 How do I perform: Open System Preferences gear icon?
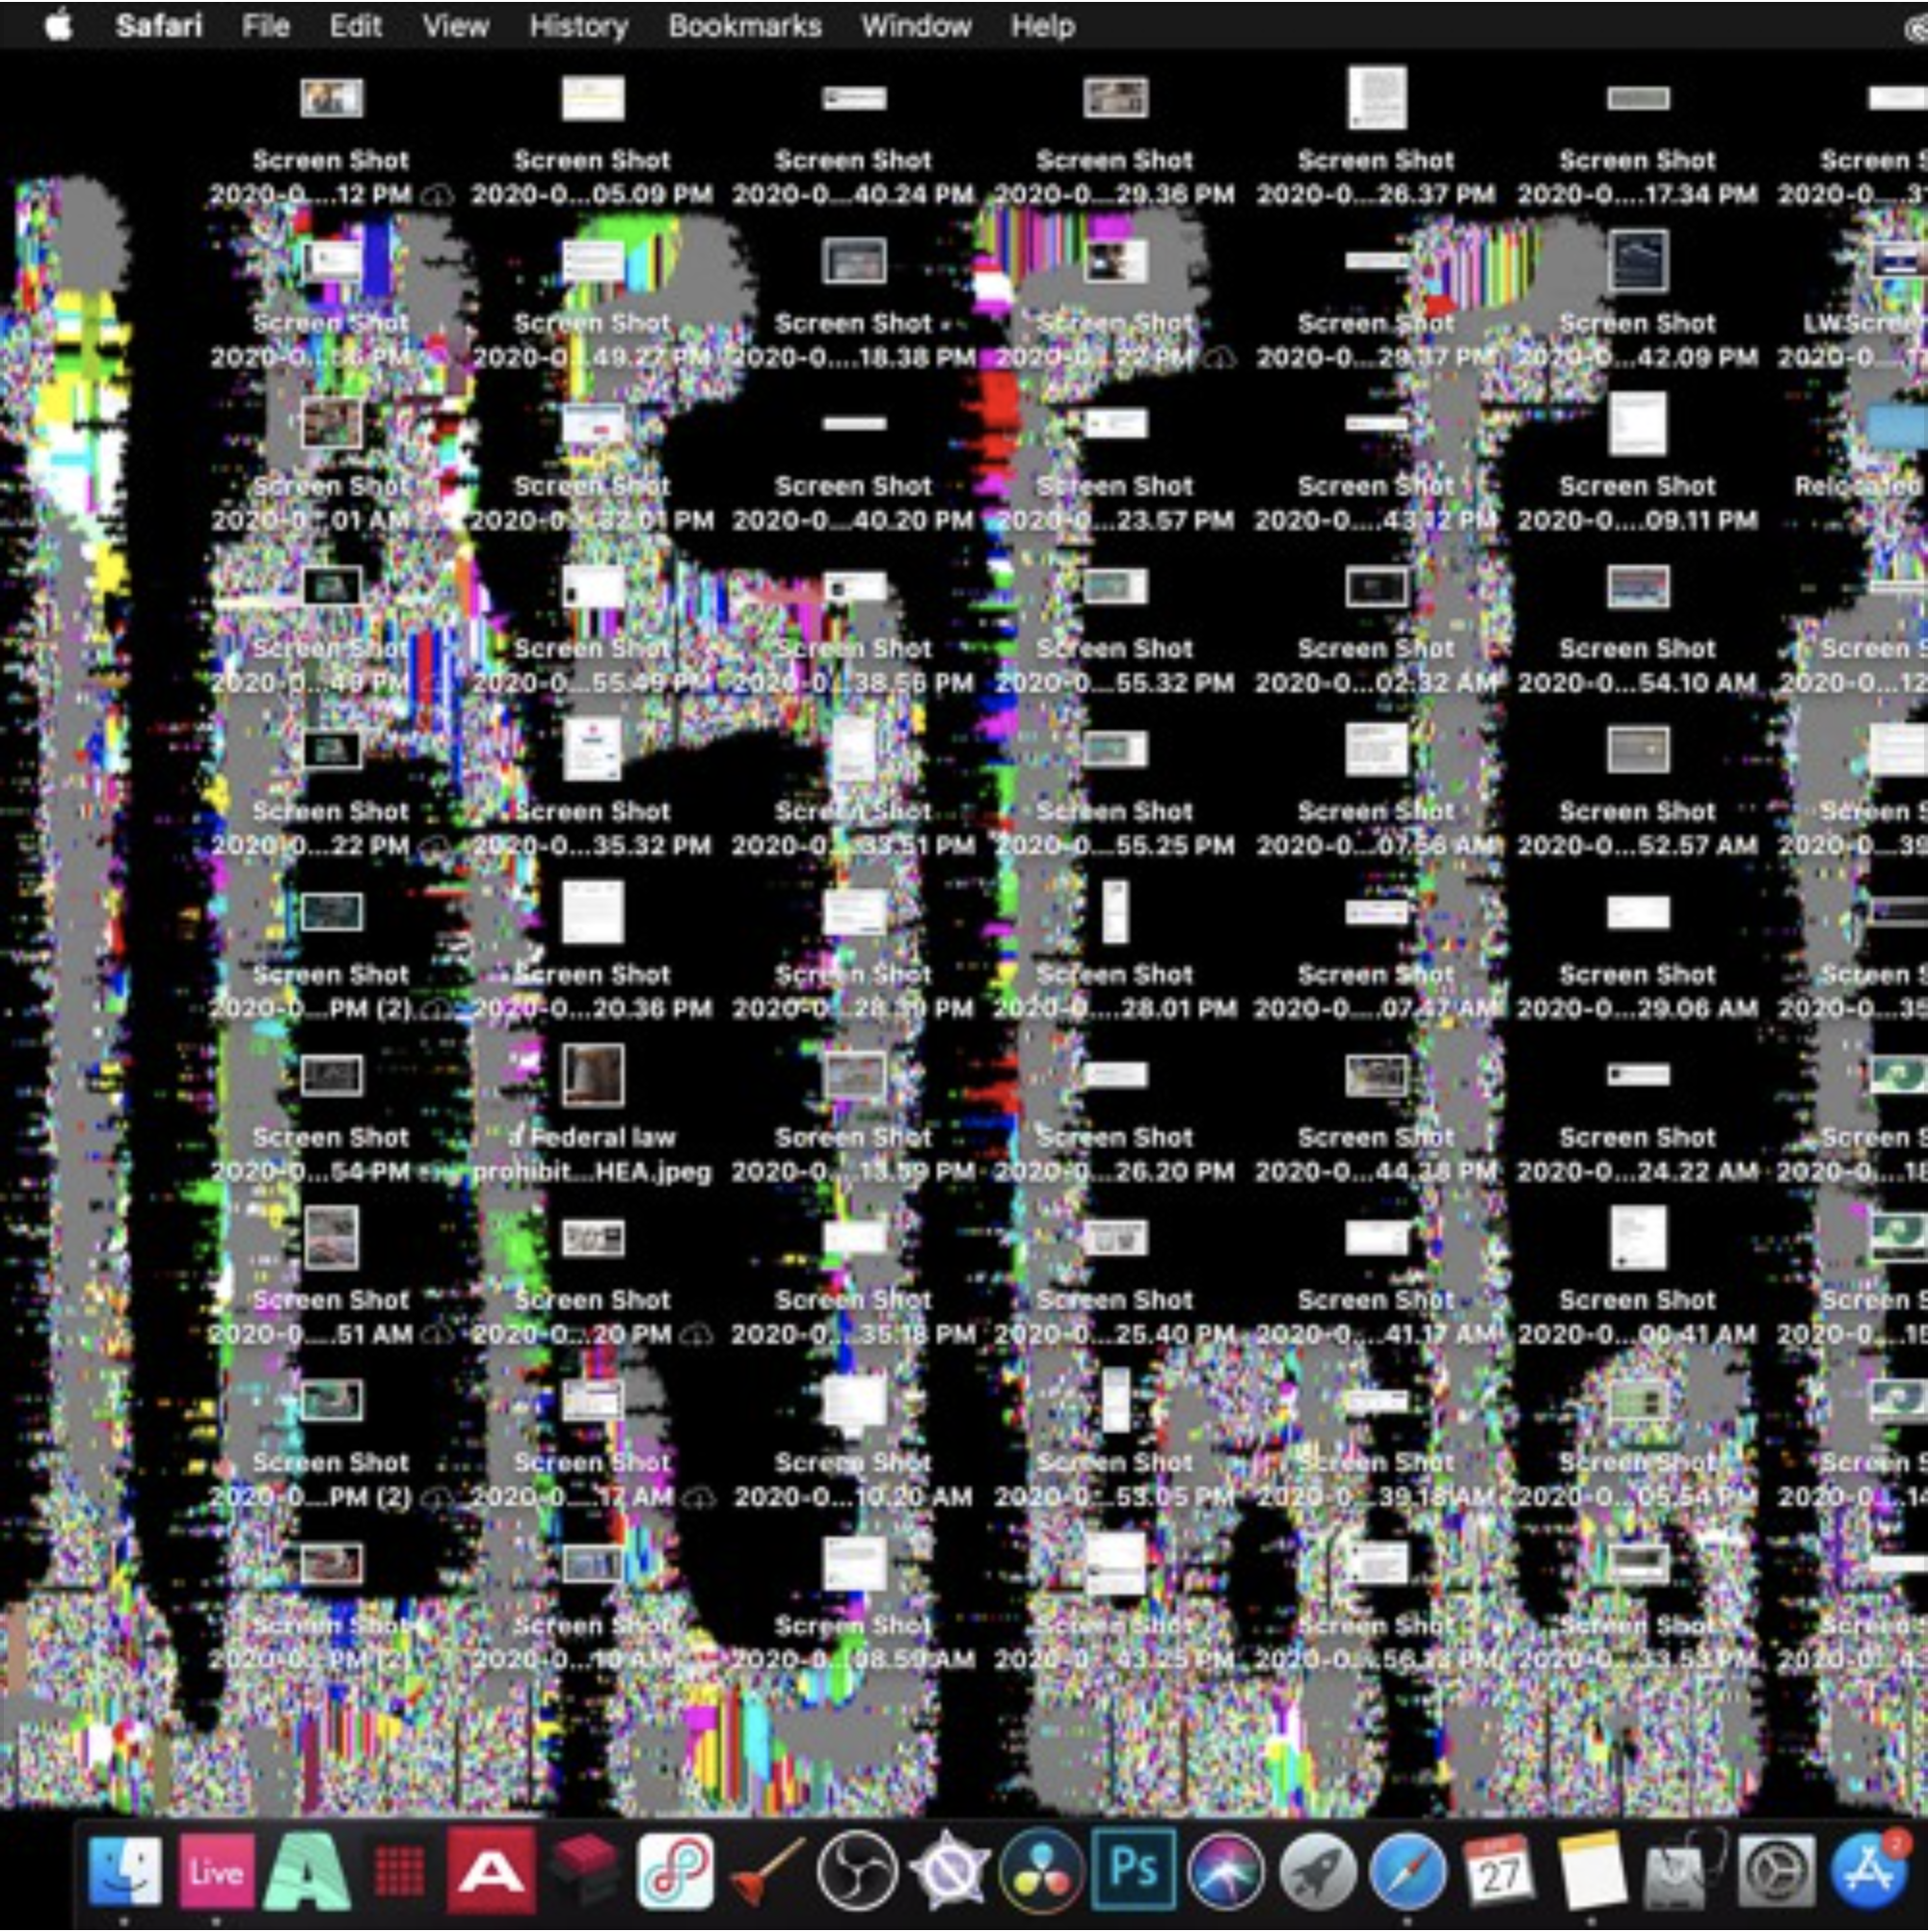1776,1870
